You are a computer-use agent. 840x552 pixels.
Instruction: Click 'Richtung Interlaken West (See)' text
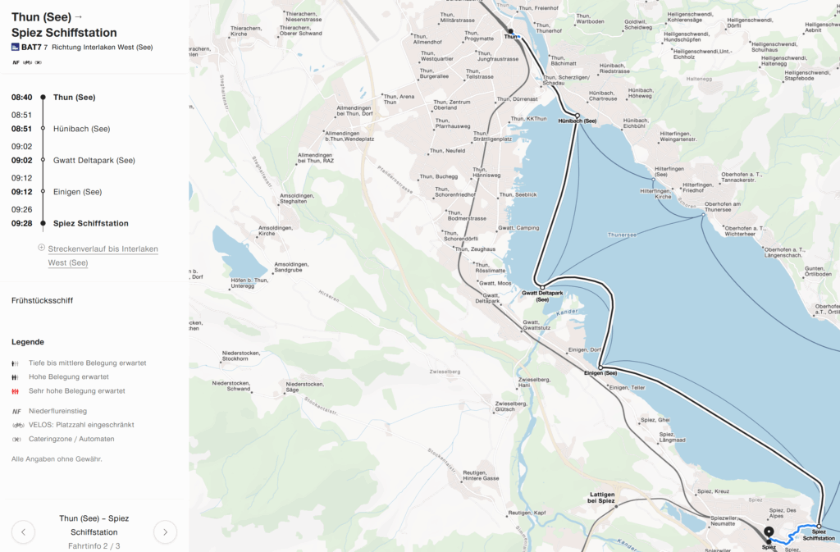click(x=103, y=47)
